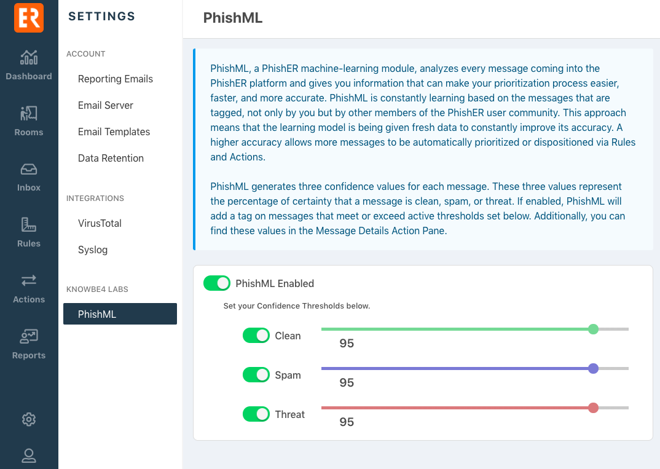Go to Email Templates settings
The image size is (660, 469).
pos(114,132)
